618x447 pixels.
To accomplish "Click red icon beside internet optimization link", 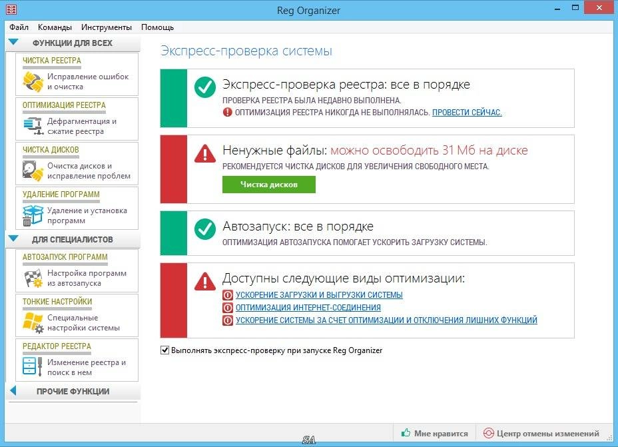I will click(x=227, y=308).
